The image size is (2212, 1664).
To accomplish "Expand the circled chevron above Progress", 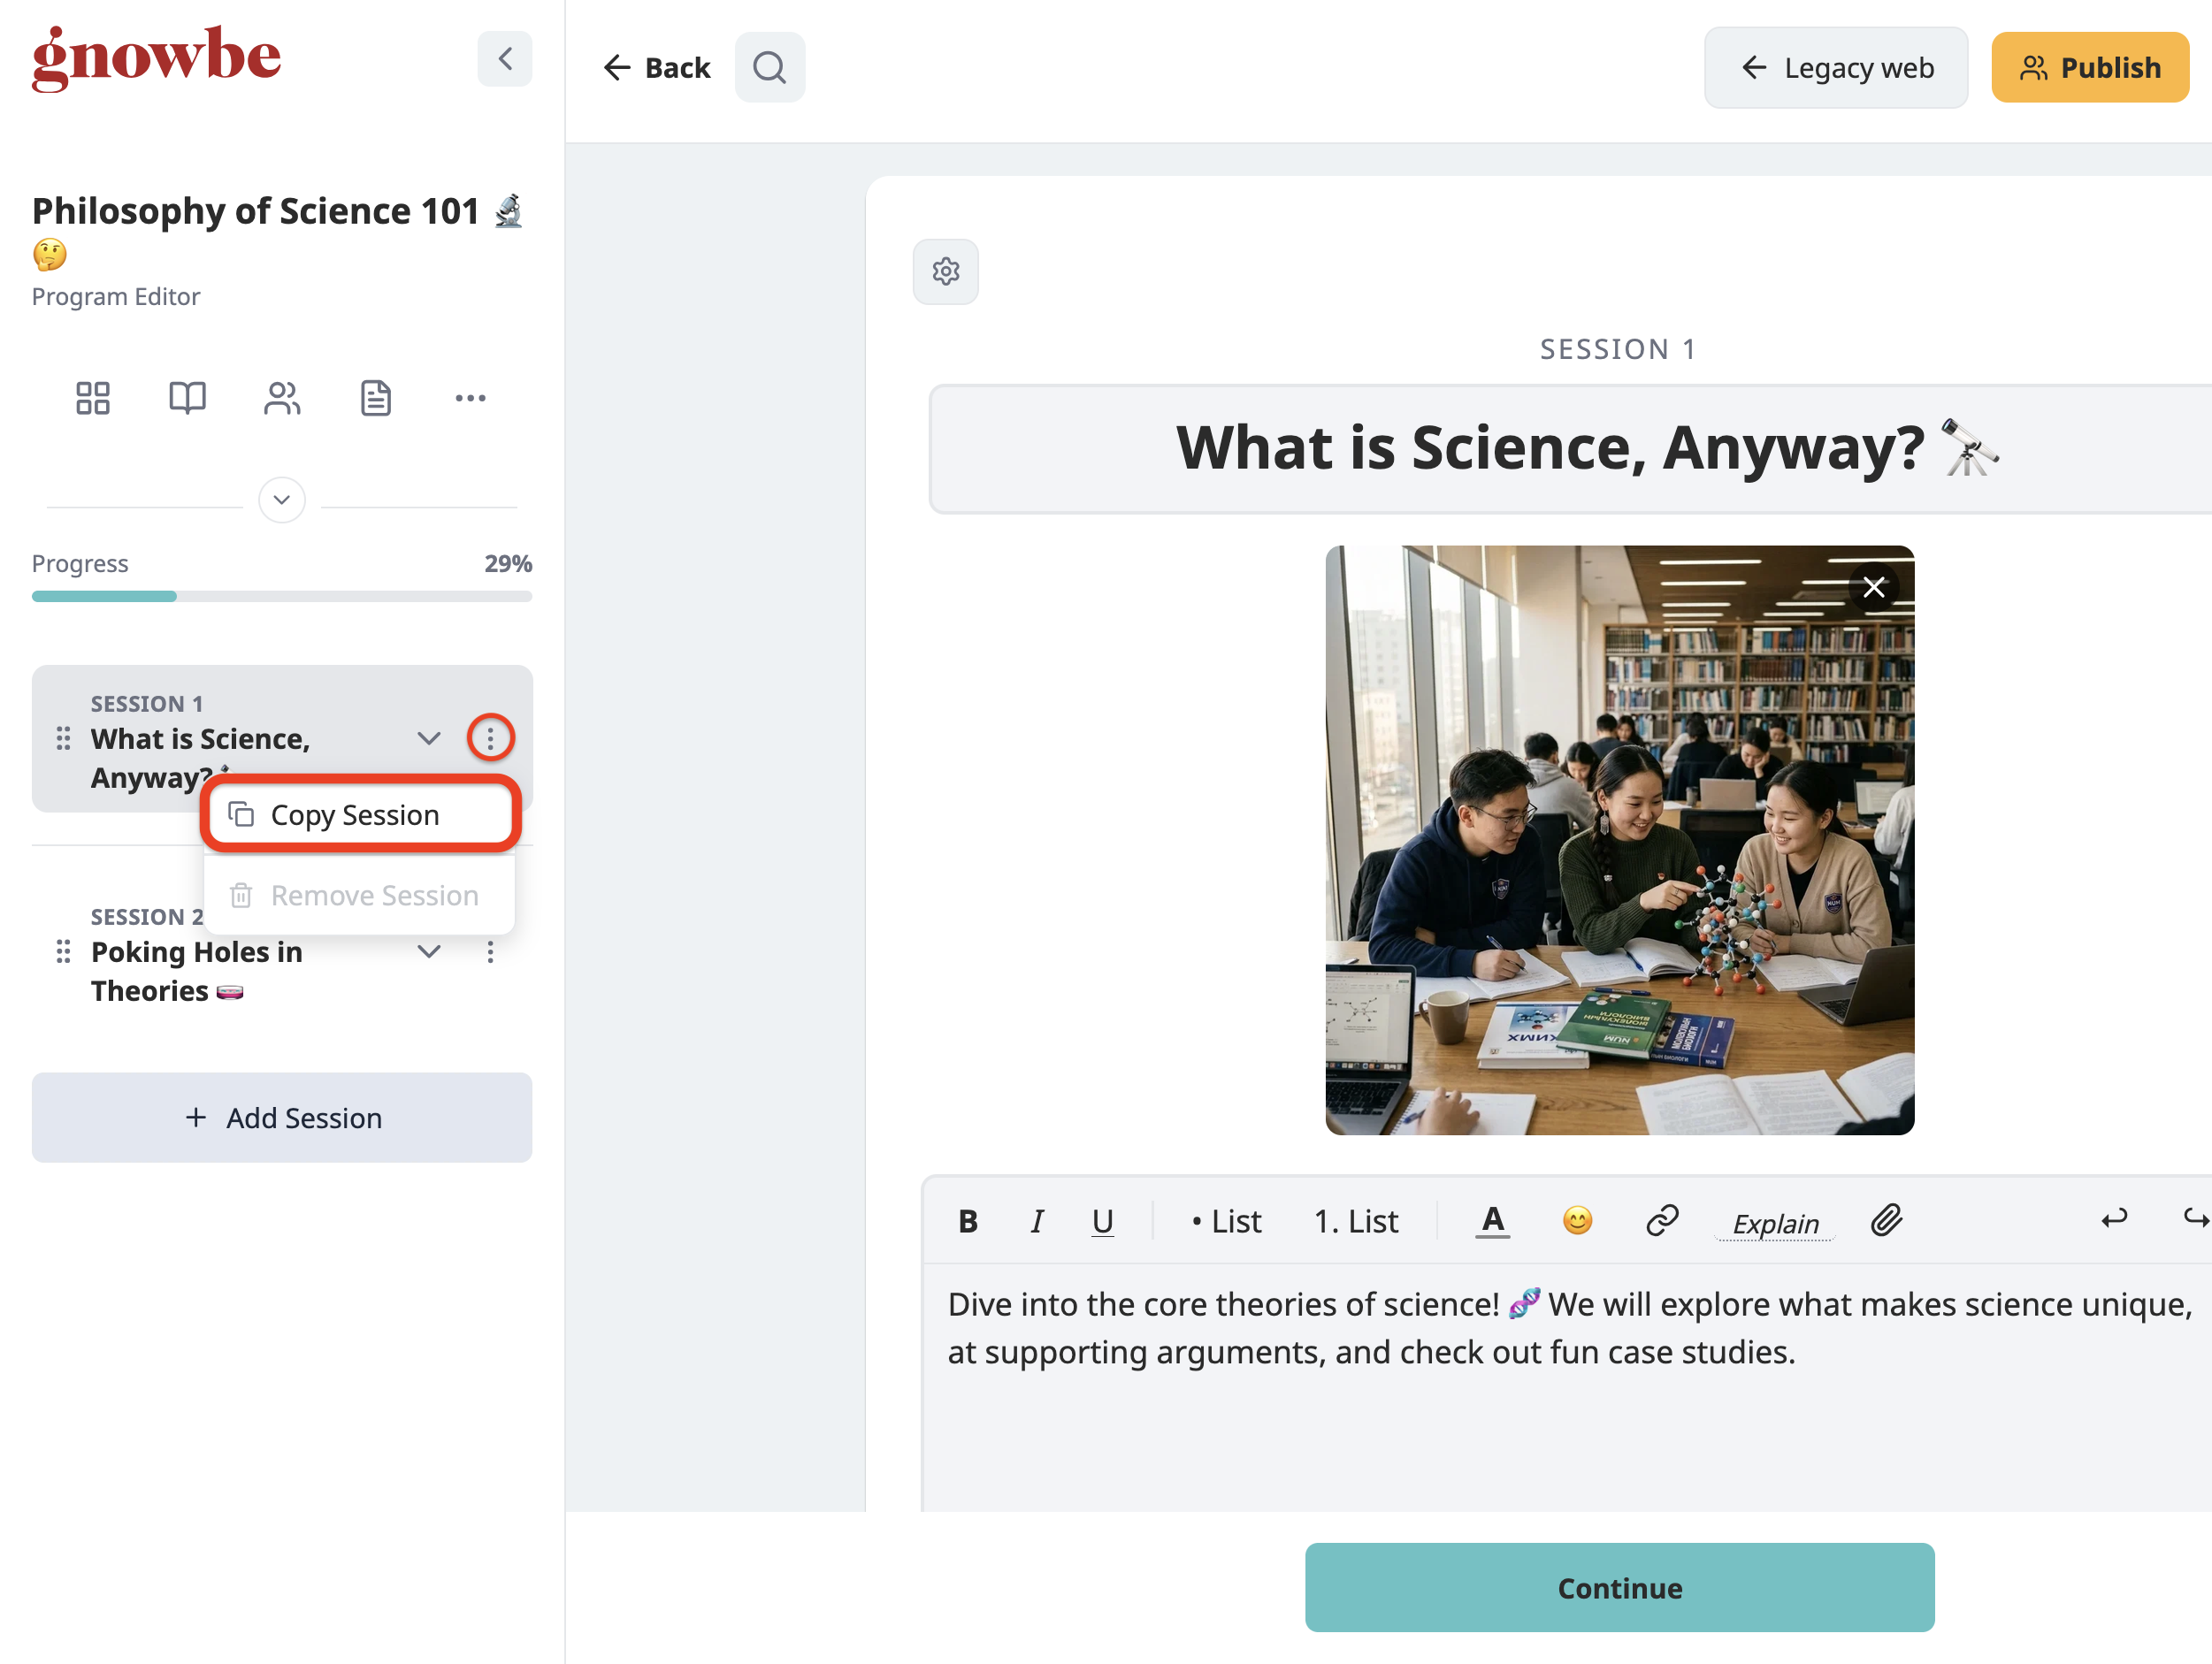I will (281, 499).
